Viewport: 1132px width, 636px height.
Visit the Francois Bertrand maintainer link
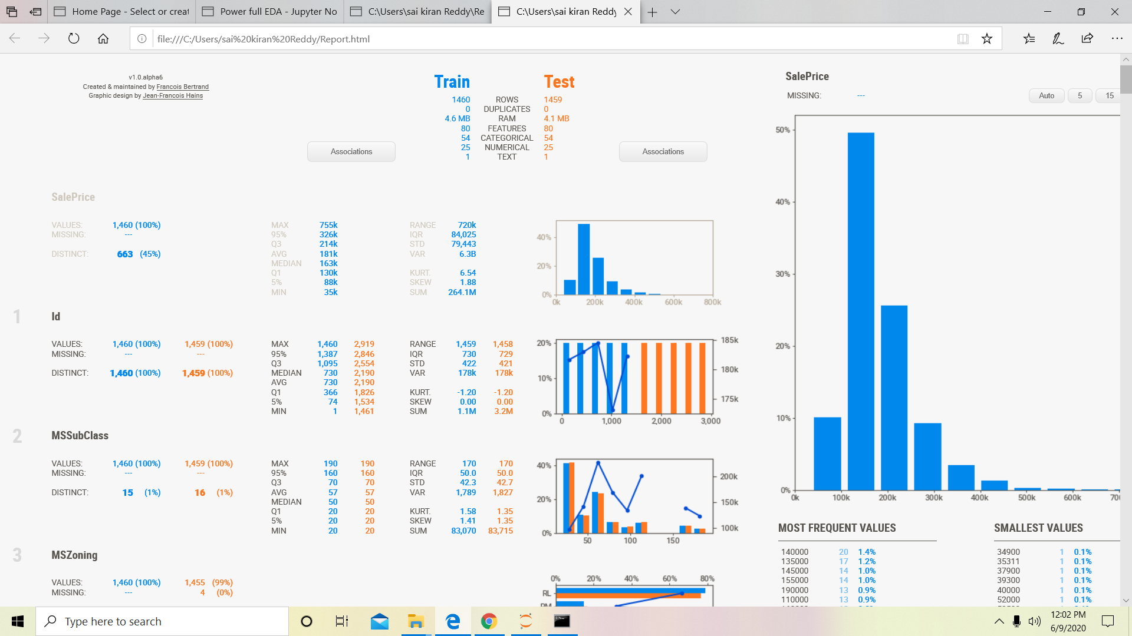point(182,87)
